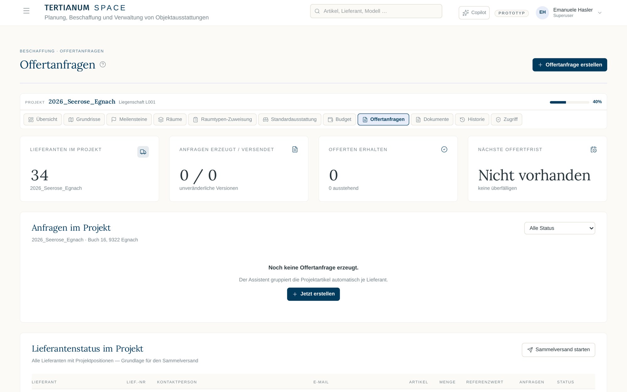
Task: Click the Jetzt erstellen button
Action: point(313,294)
